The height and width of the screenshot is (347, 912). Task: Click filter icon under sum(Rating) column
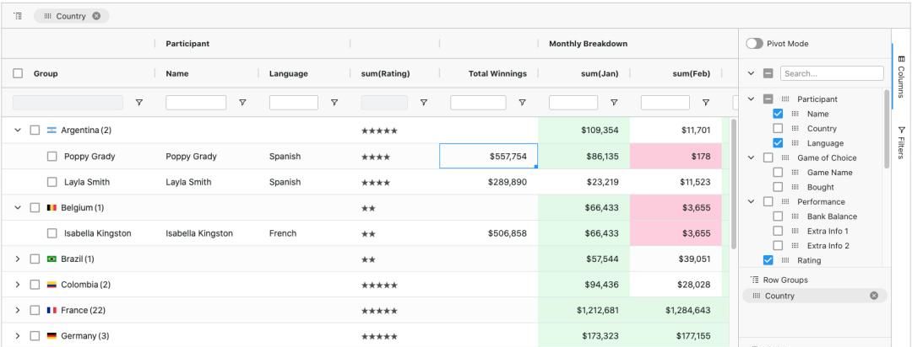[424, 103]
